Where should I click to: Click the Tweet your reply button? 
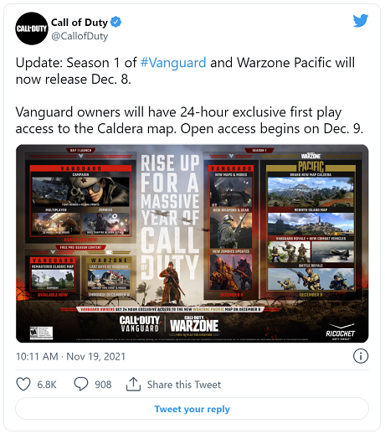[x=192, y=409]
